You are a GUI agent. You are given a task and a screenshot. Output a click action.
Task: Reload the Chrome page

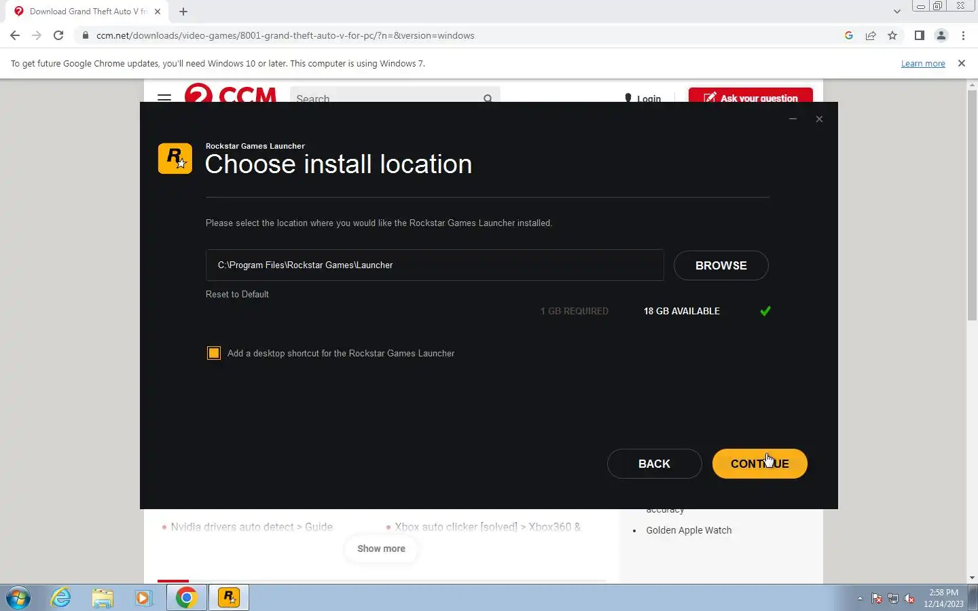point(58,35)
